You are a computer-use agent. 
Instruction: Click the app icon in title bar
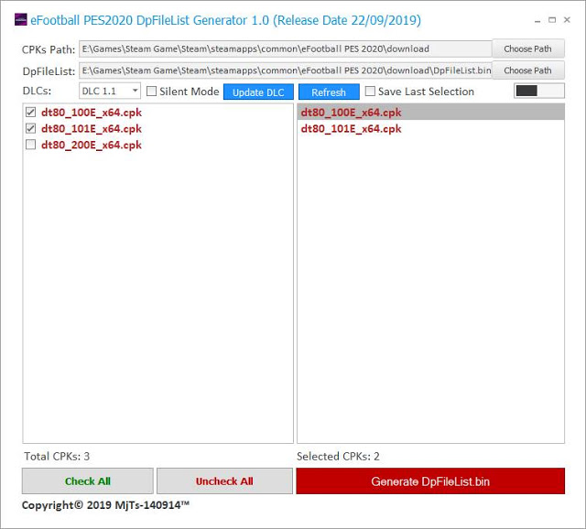click(x=20, y=19)
